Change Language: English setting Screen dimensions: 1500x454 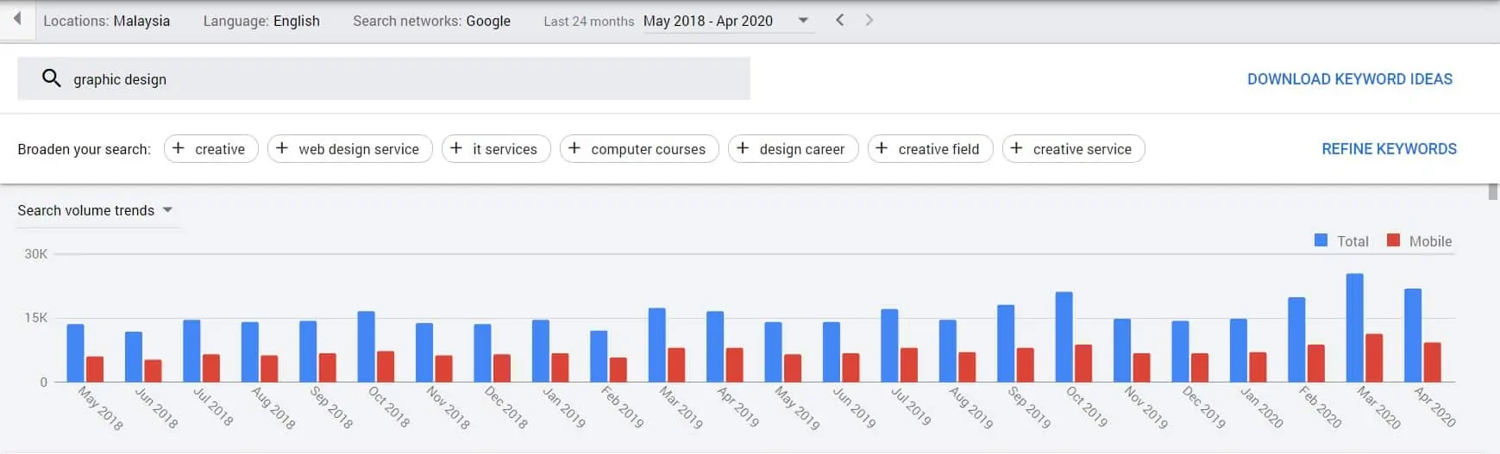tap(261, 21)
